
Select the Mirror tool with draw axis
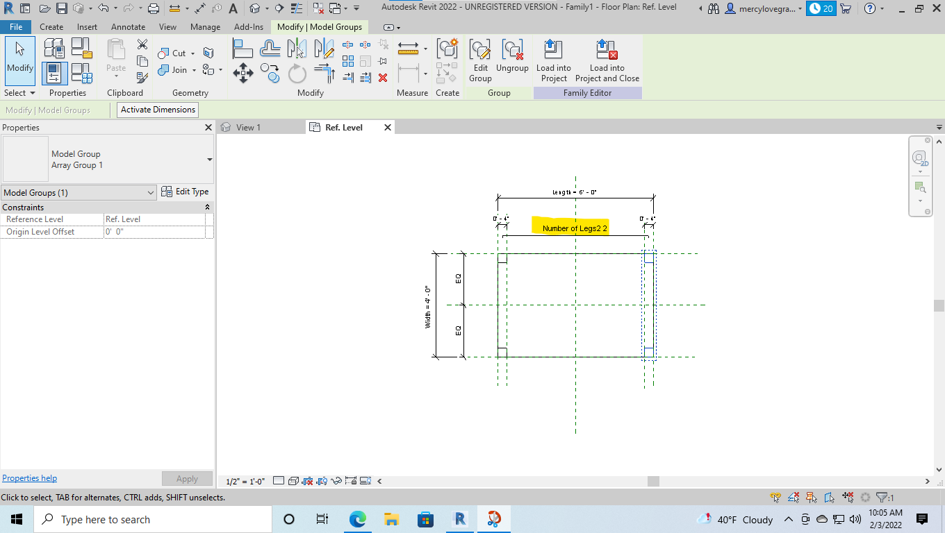[323, 47]
